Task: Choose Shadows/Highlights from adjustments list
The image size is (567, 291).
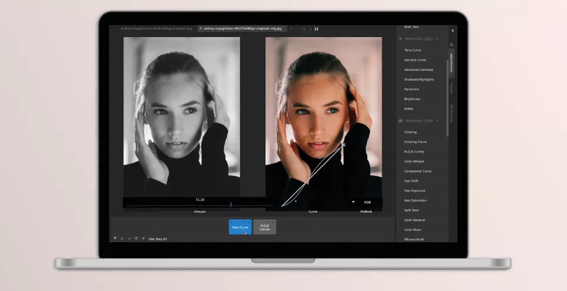Action: (x=419, y=80)
